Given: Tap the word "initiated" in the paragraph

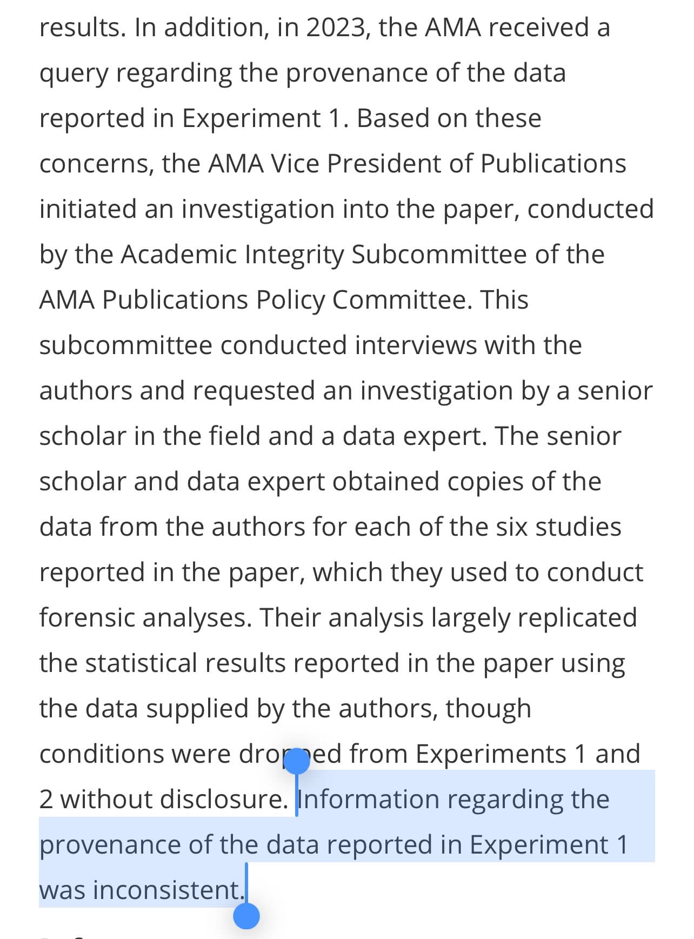Looking at the screenshot, I should [x=88, y=209].
